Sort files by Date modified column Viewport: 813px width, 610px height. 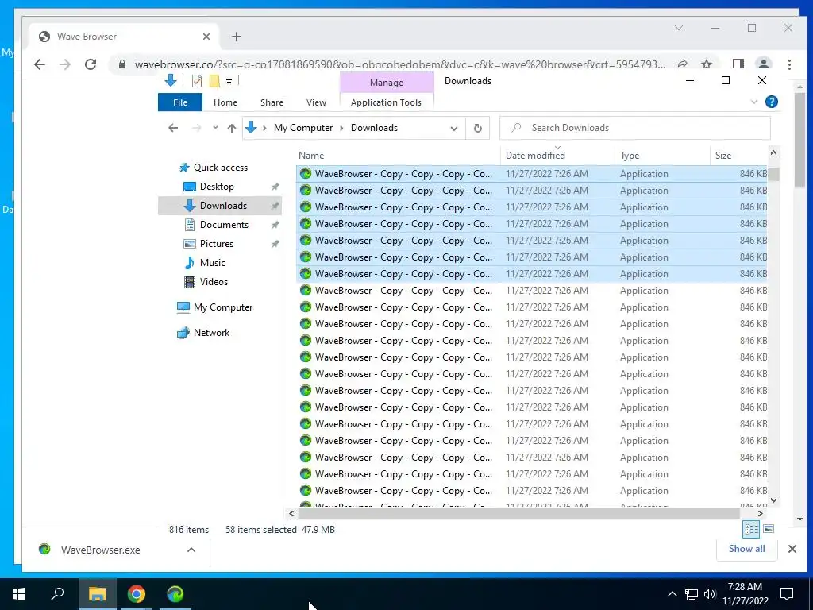[x=558, y=155]
